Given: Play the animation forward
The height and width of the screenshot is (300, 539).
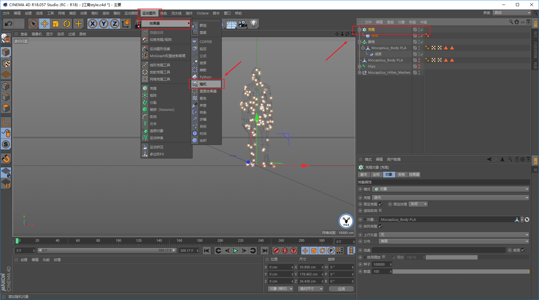Looking at the screenshot, I should point(235,251).
